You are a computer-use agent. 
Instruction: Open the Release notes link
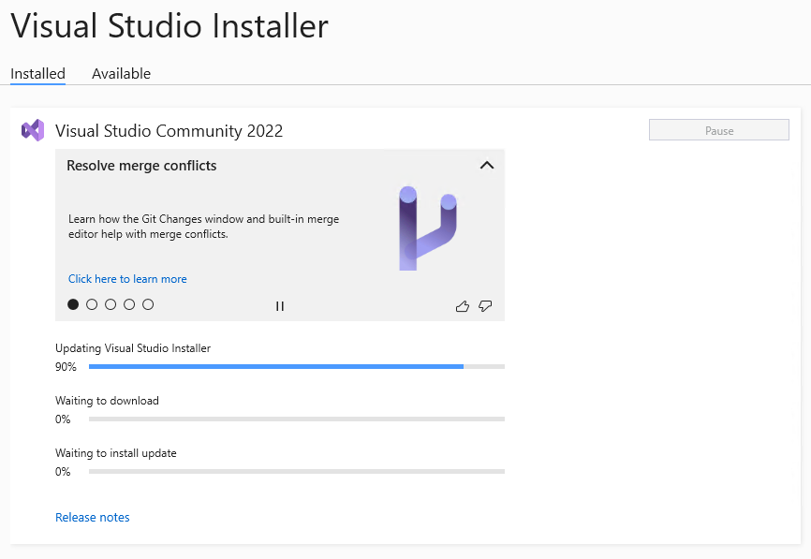tap(92, 517)
